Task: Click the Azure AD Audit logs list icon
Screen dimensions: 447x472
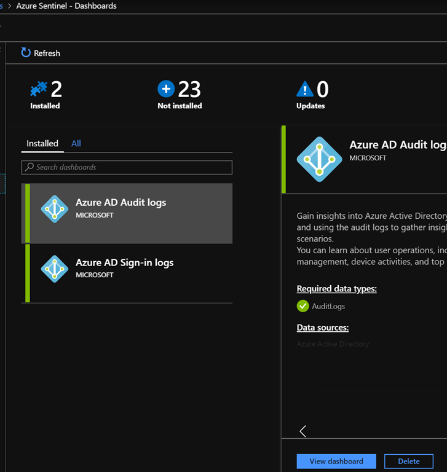Action: 55,209
